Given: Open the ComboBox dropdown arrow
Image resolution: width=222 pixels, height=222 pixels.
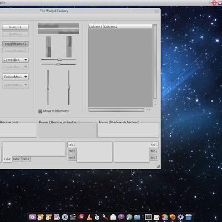Looking at the screenshot, I should [x=26, y=60].
